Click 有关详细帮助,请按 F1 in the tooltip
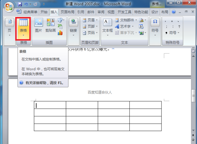The image size is (197, 144). coord(45,83)
